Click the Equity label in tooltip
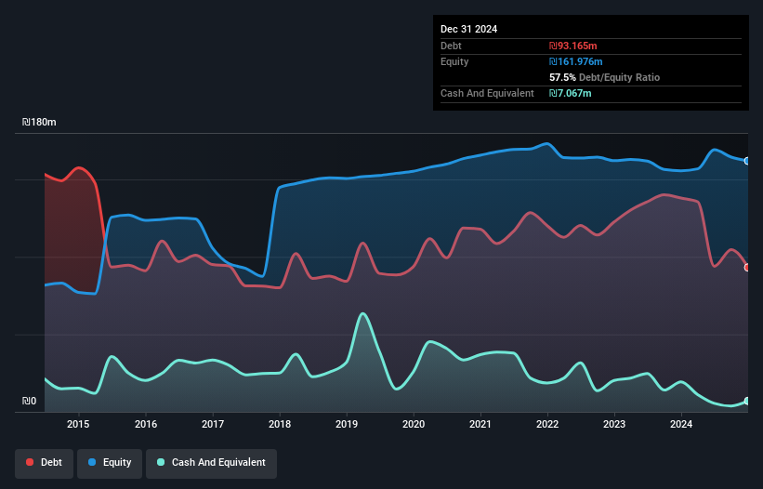Image resolution: width=763 pixels, height=489 pixels. coord(454,61)
